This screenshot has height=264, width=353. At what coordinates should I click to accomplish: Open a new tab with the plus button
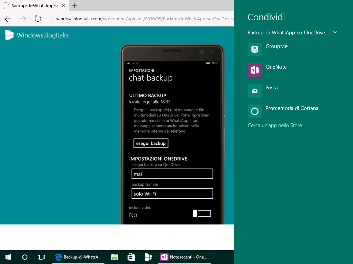pos(74,5)
